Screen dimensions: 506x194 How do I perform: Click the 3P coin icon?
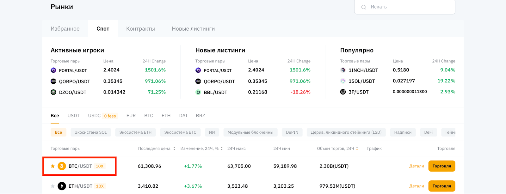(x=343, y=92)
